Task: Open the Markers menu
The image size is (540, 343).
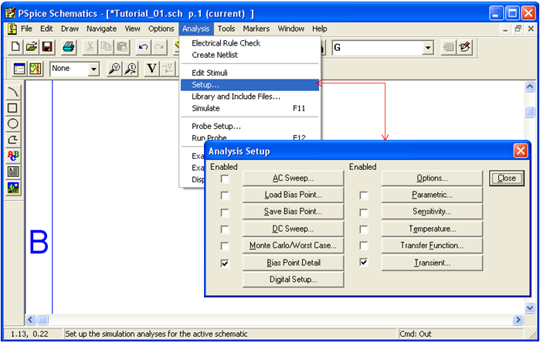Action: click(256, 29)
